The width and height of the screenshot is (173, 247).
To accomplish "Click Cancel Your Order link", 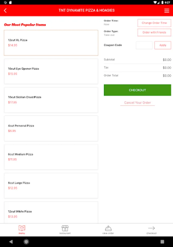I will 137,103.
